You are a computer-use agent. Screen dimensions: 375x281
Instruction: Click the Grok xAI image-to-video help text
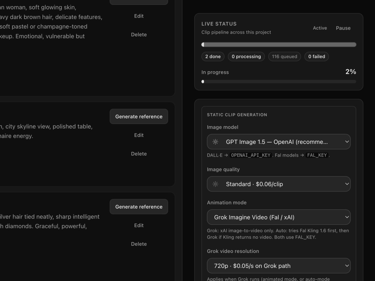pyautogui.click(x=278, y=234)
